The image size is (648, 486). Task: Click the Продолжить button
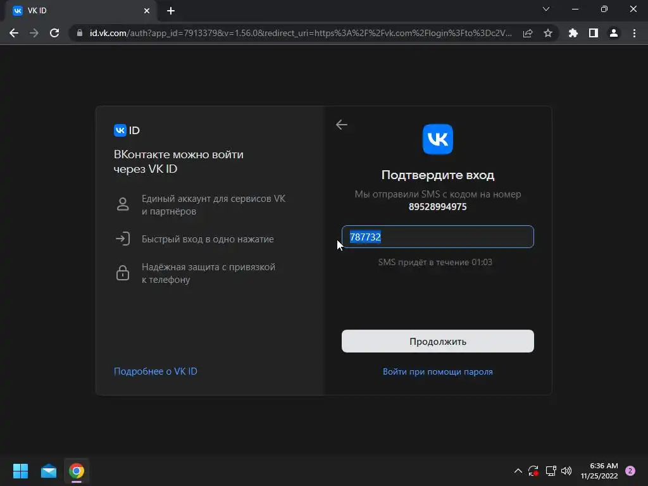click(438, 341)
